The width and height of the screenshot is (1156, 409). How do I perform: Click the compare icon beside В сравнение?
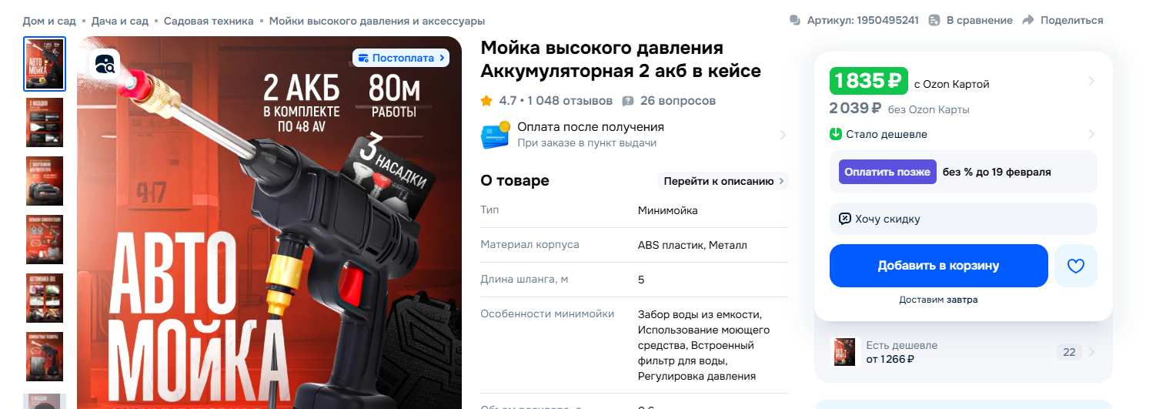coord(934,20)
